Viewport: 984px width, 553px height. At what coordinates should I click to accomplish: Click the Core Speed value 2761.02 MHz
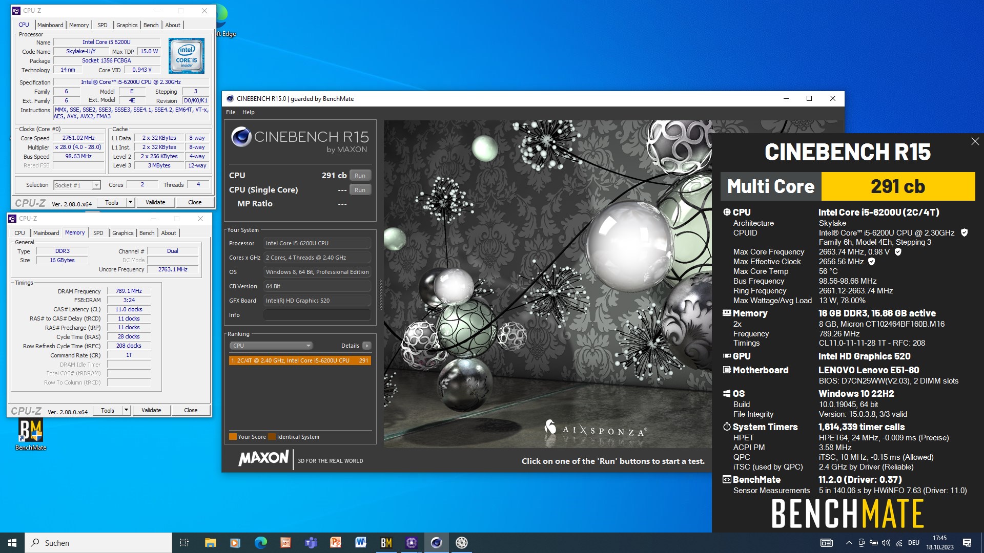[x=78, y=138]
